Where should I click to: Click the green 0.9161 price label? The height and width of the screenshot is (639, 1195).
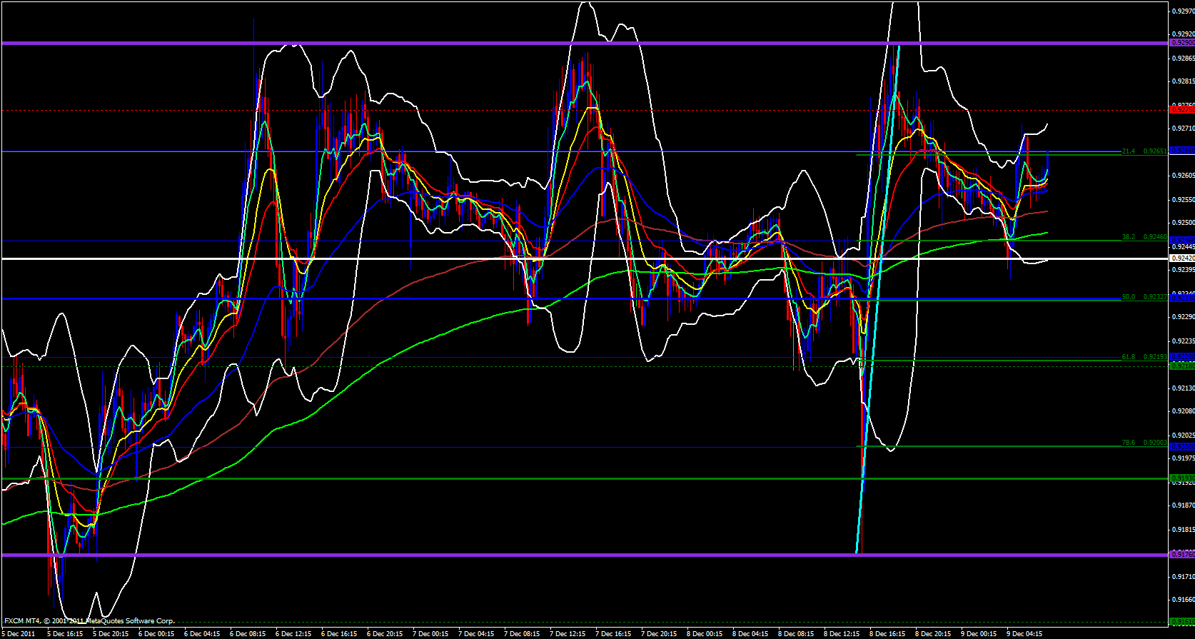click(x=1182, y=621)
